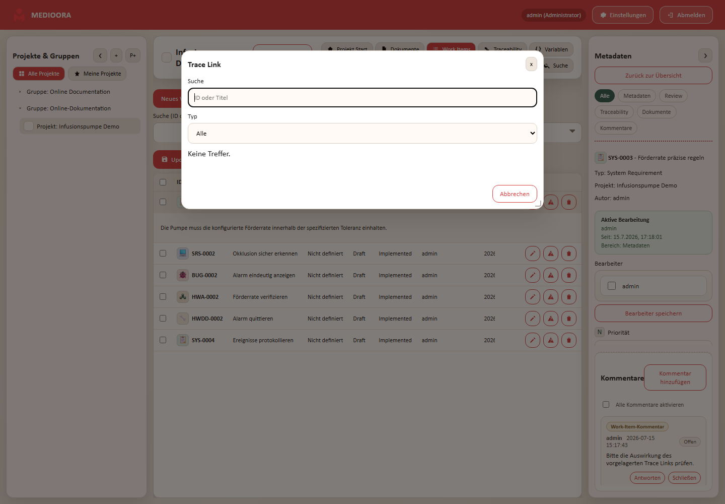The image size is (725, 504).
Task: Click Bearbeiter speichern button
Action: pos(654,313)
